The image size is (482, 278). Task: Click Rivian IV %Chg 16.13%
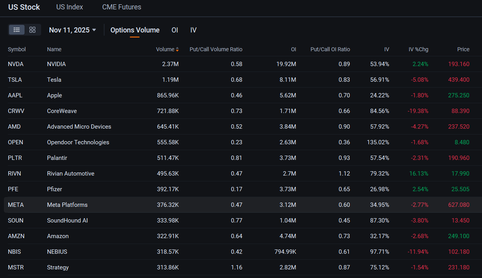[419, 174]
